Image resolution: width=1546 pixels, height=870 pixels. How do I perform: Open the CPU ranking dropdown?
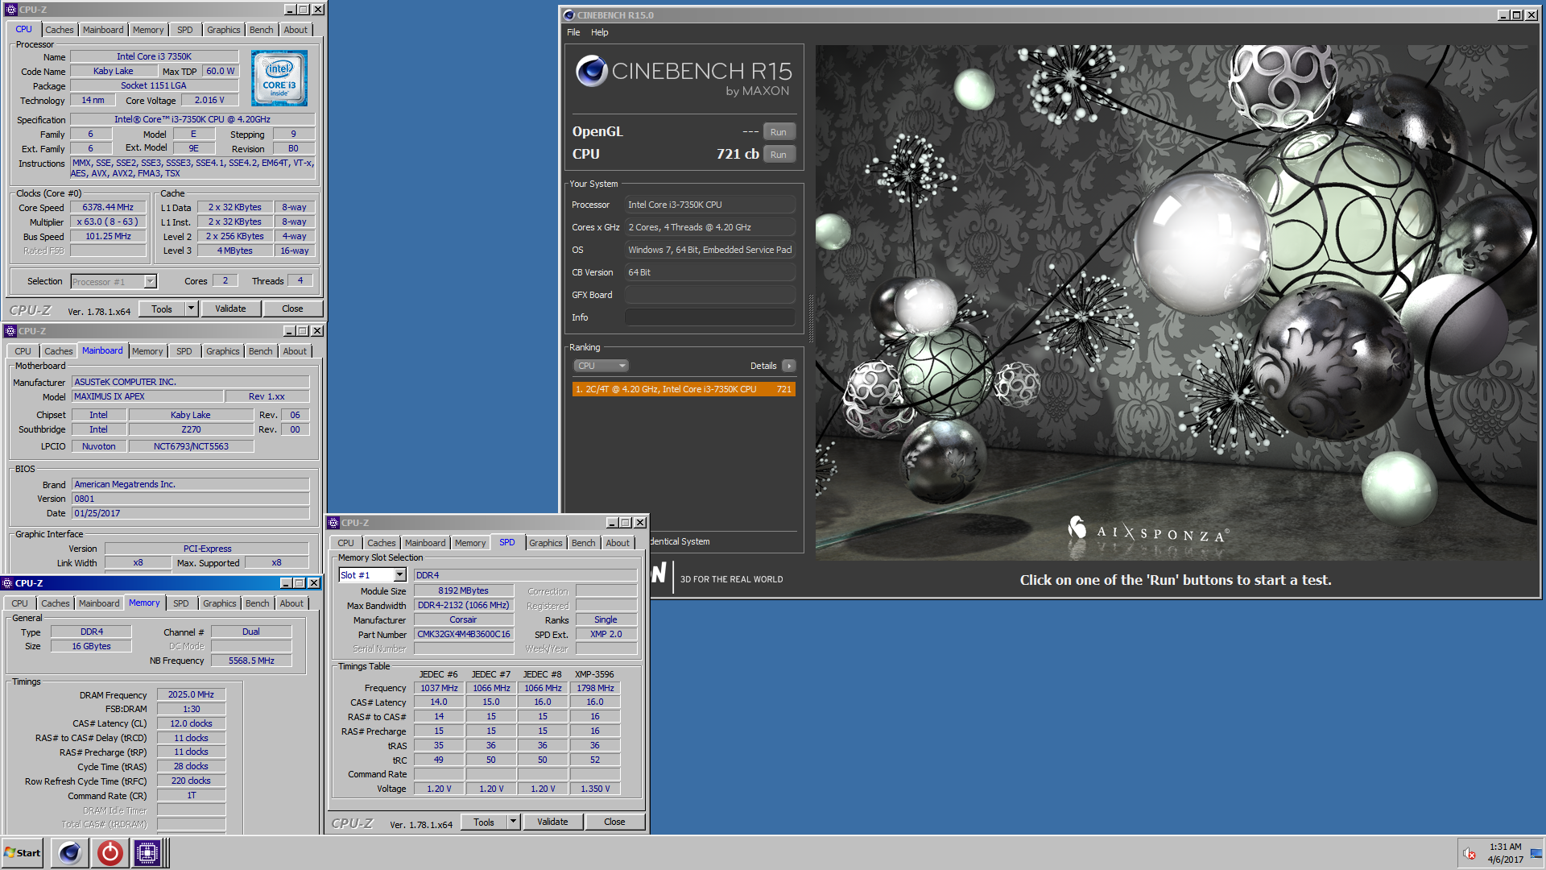tap(601, 366)
